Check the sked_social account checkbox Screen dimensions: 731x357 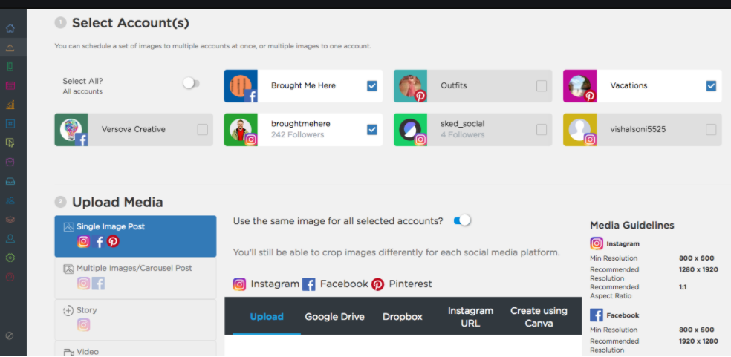[x=542, y=130]
